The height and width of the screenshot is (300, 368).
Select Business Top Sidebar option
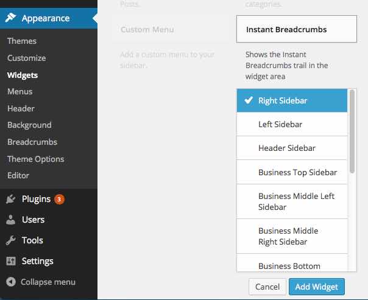(292, 172)
